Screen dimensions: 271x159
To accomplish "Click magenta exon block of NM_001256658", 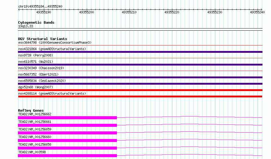I will coord(67,148).
